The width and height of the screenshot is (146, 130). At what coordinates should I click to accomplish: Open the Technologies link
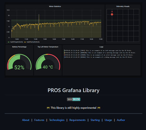tap(57, 120)
